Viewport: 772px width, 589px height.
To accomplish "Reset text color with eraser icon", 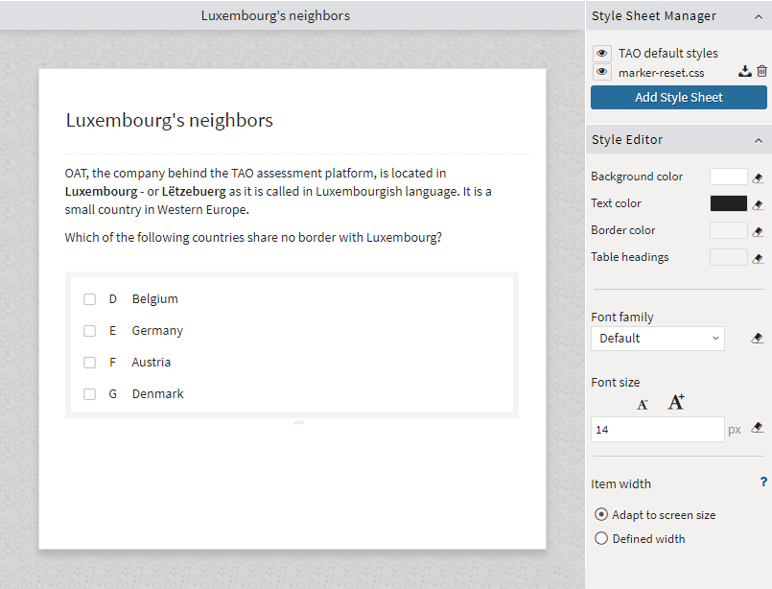I will (x=758, y=204).
